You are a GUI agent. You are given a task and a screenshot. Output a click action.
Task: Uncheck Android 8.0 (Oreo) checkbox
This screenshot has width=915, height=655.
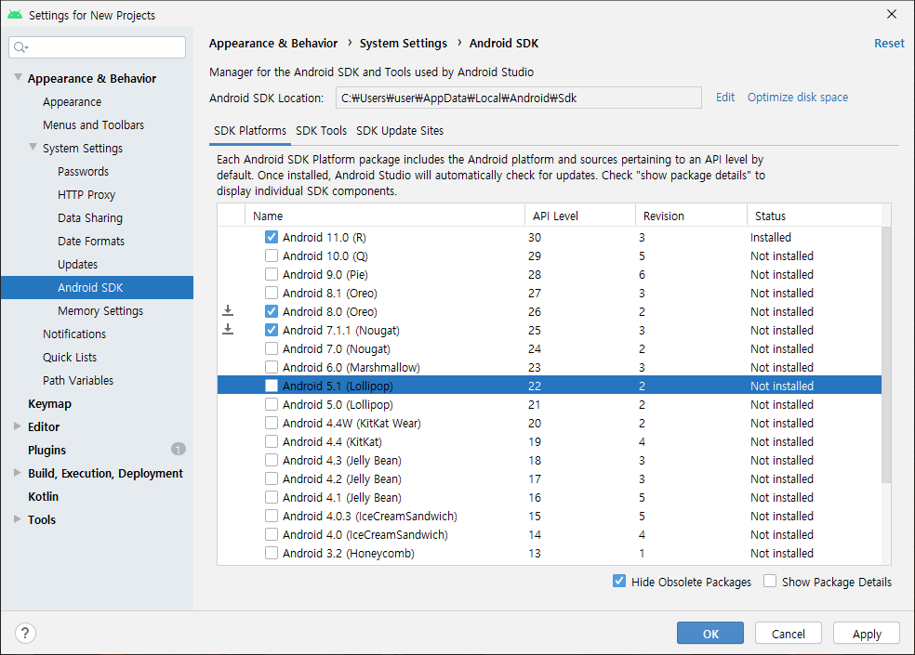point(272,311)
